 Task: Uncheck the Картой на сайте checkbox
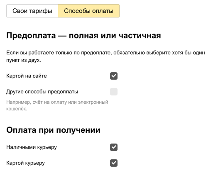(114, 76)
